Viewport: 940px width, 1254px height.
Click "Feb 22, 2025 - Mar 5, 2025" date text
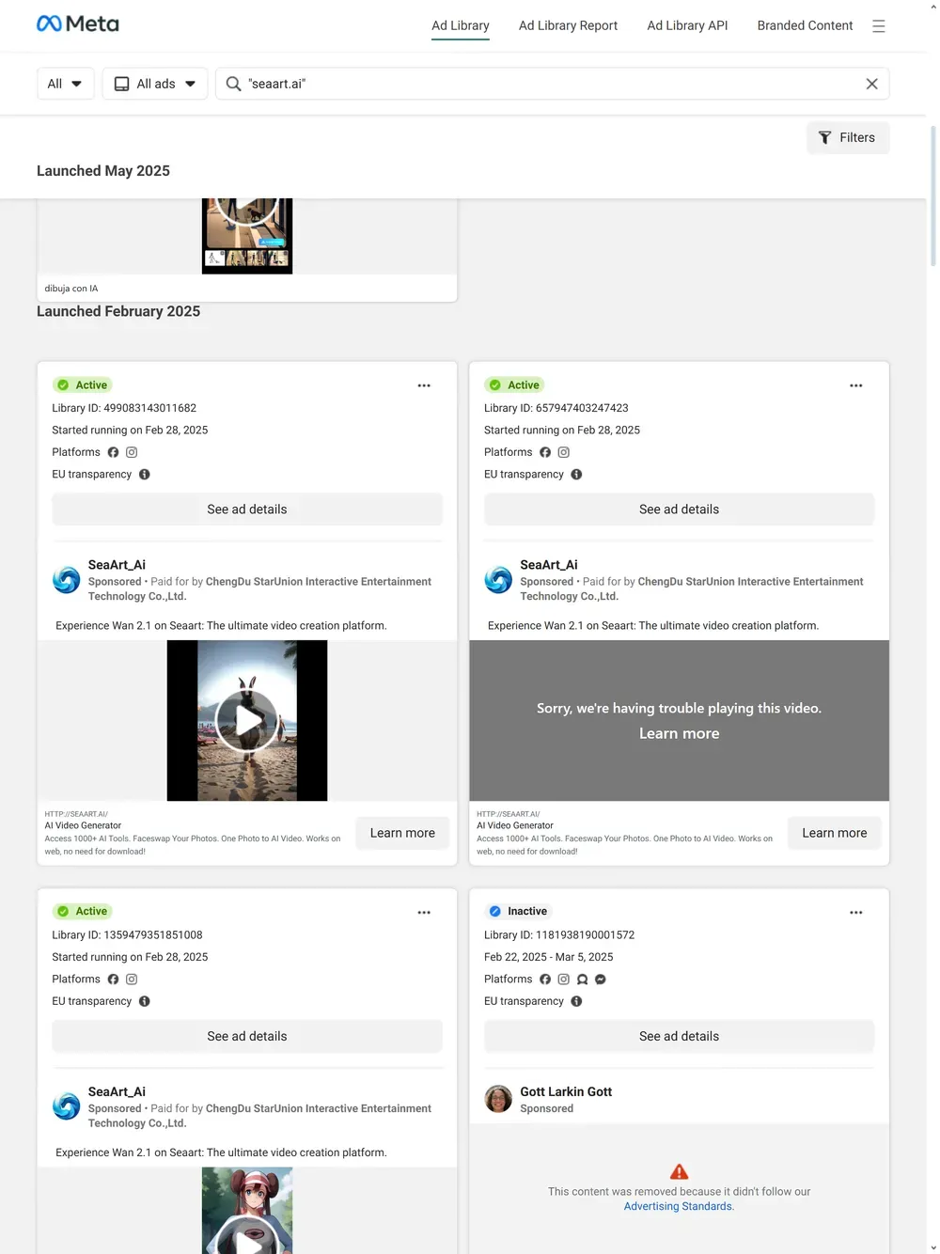548,957
